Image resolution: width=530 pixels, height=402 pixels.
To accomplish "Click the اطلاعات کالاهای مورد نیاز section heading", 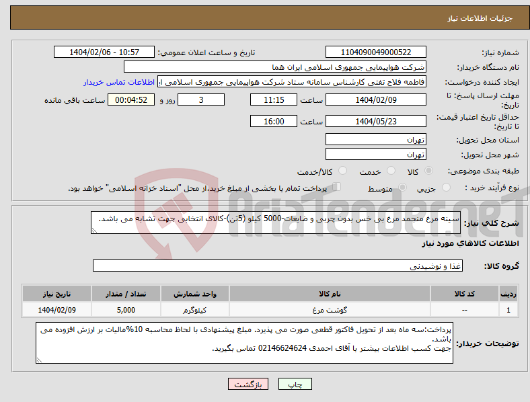I will tap(470, 243).
